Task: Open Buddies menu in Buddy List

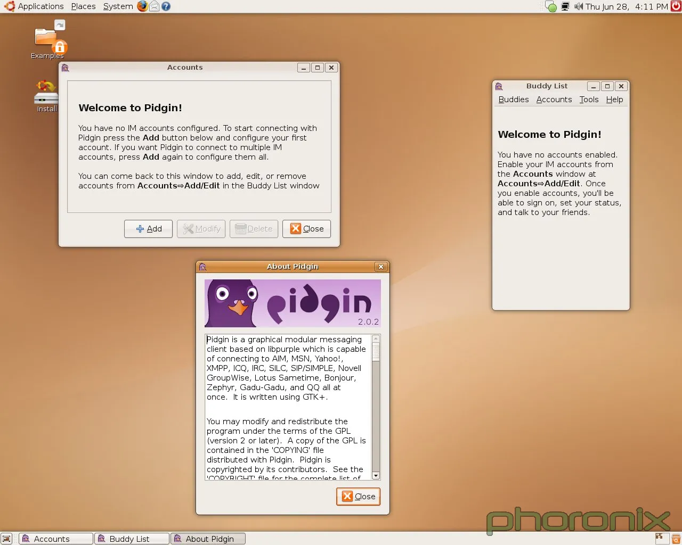Action: pos(514,100)
